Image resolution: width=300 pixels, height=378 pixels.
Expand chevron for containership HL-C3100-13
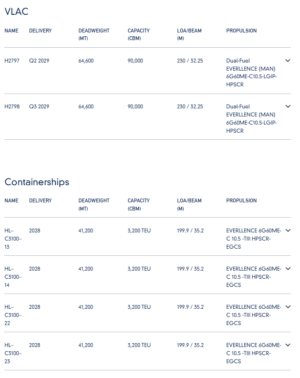point(288,231)
